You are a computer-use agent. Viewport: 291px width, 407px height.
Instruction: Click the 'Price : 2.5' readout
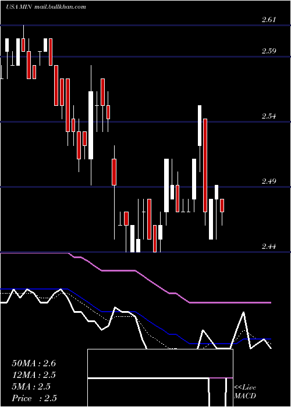tap(34, 398)
